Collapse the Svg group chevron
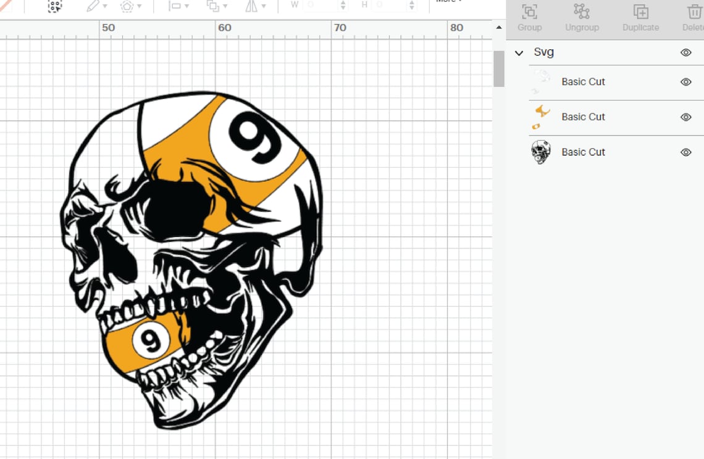Viewport: 704px width, 459px height. 519,52
